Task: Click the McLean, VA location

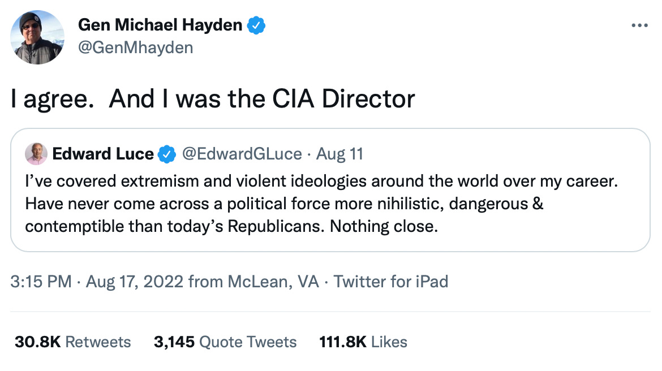Action: (x=273, y=282)
